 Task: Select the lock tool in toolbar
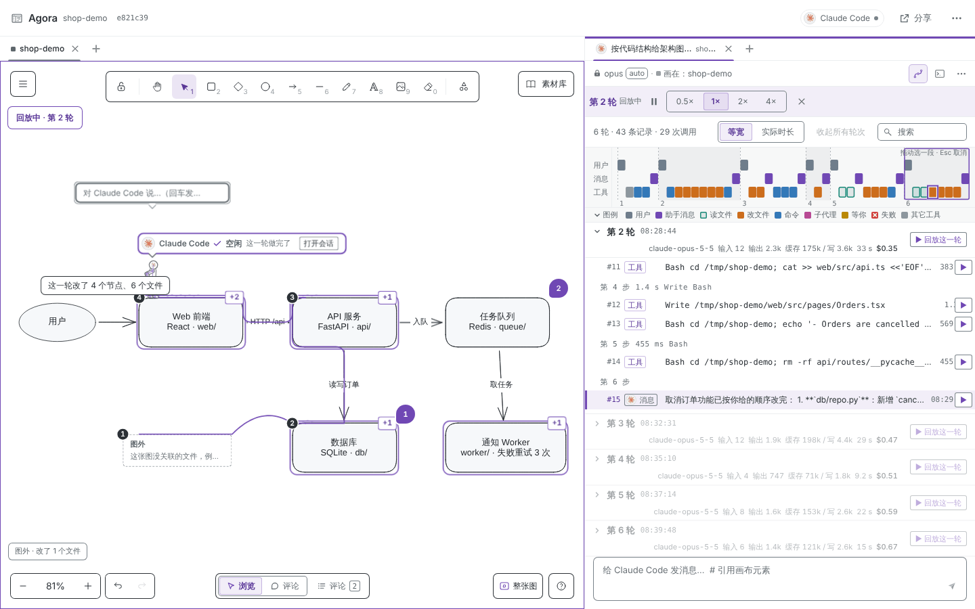tap(121, 87)
